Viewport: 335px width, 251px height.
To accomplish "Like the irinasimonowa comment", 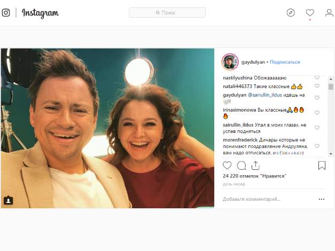I will (x=317, y=113).
